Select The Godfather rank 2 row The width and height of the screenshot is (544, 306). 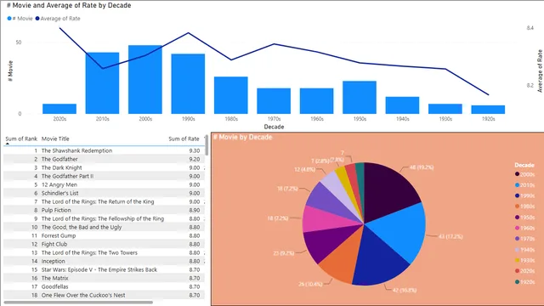tap(104, 159)
